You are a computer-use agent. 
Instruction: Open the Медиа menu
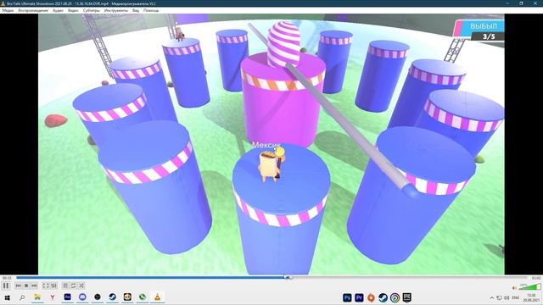coord(8,11)
